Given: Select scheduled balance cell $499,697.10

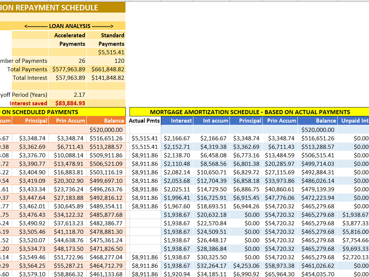Looking at the screenshot, I should click(106, 181).
